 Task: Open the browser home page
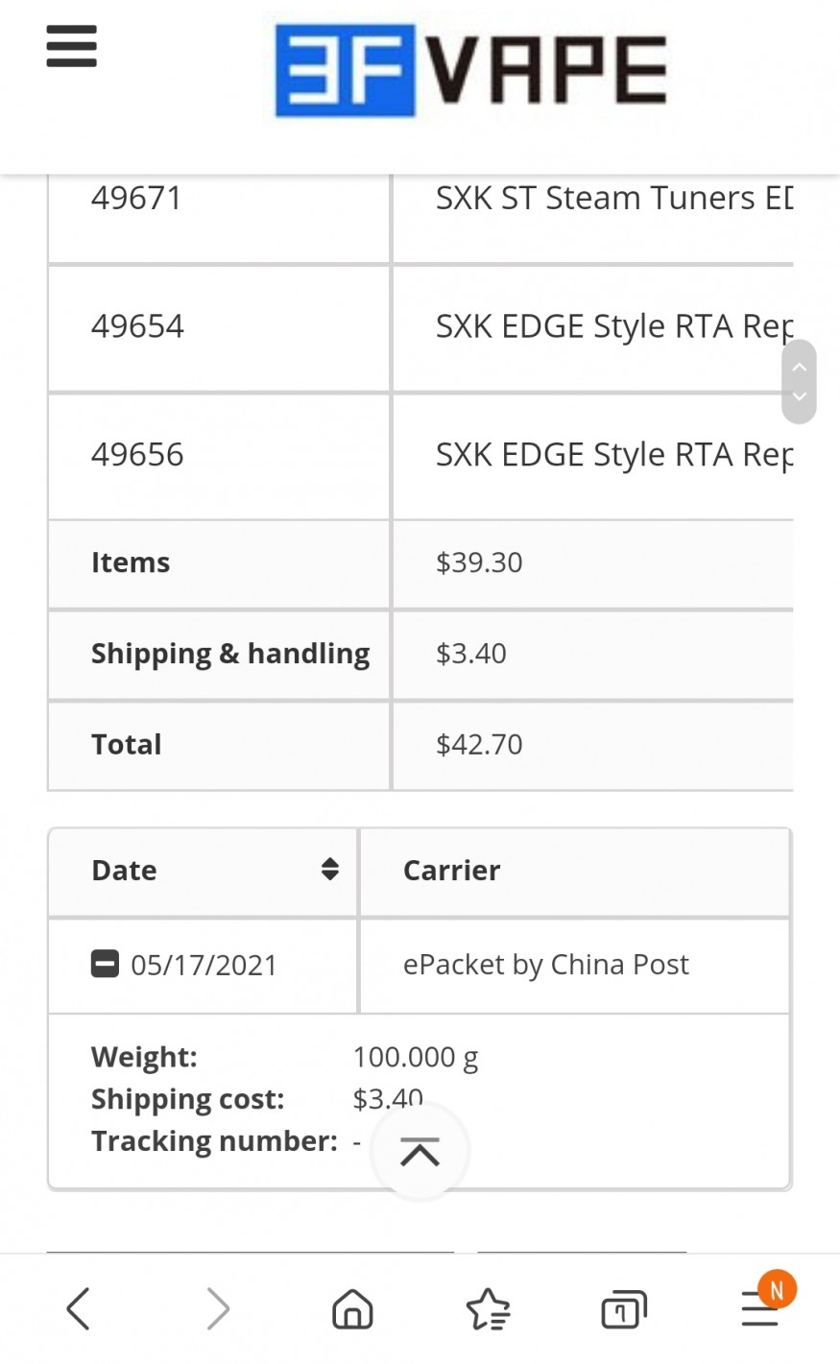[x=352, y=1308]
